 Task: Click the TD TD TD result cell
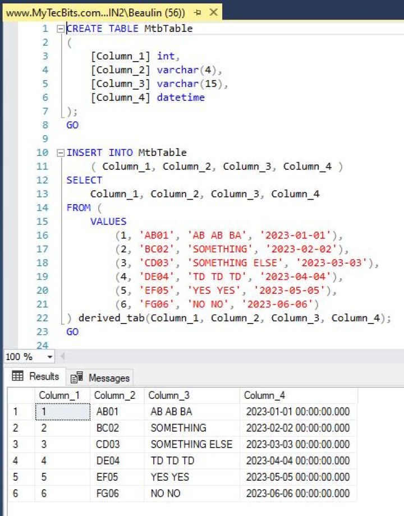192,460
